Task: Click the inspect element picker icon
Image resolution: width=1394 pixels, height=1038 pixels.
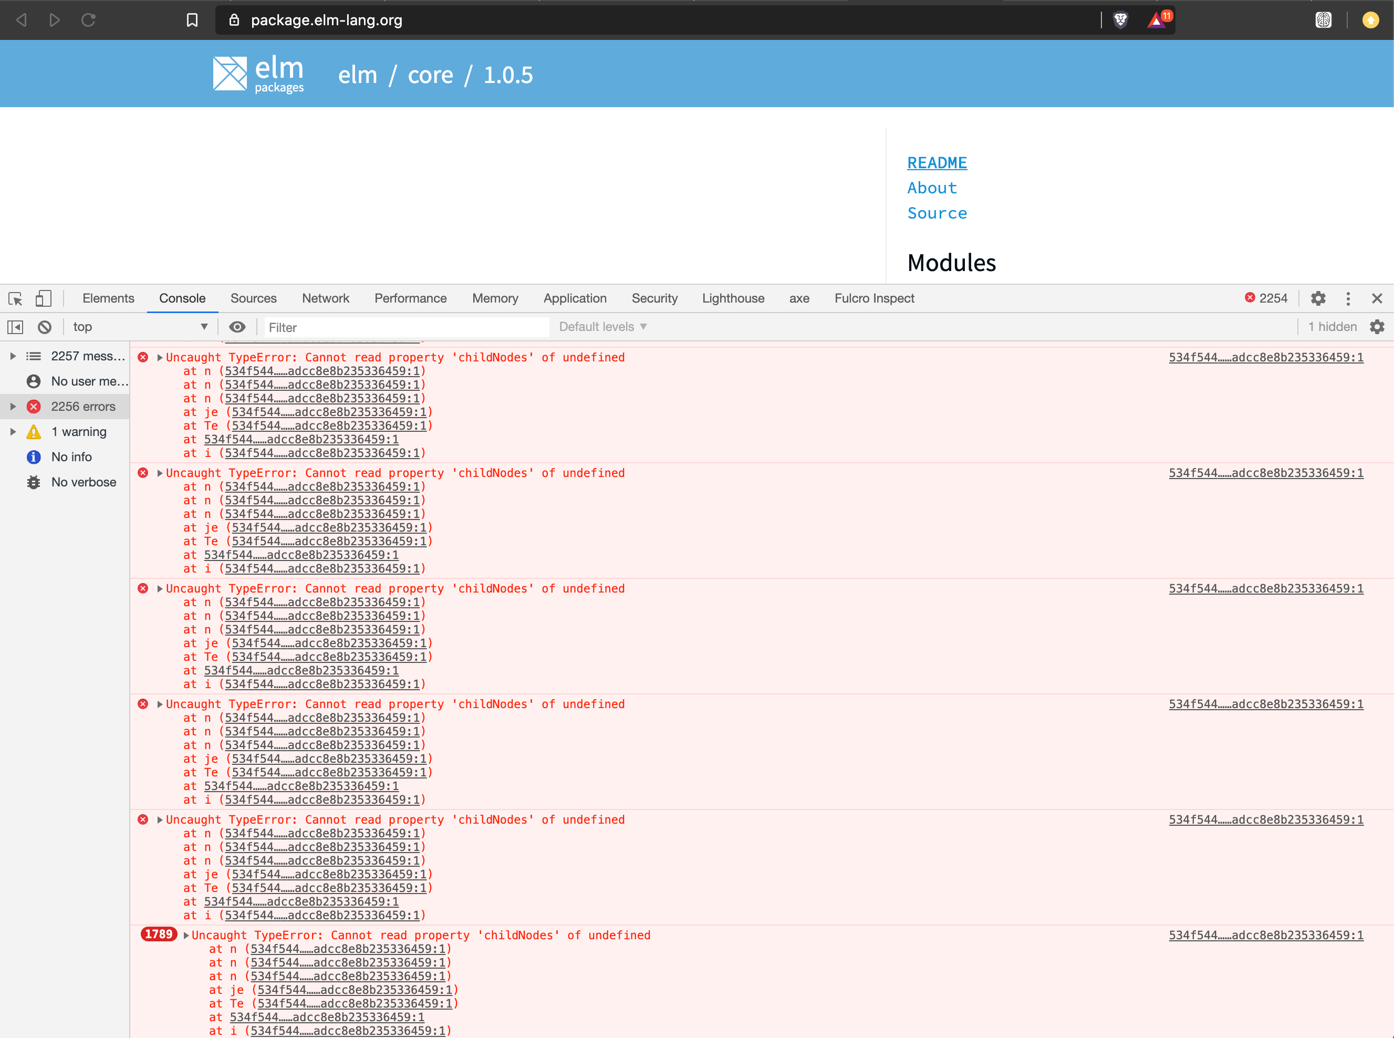Action: click(16, 298)
